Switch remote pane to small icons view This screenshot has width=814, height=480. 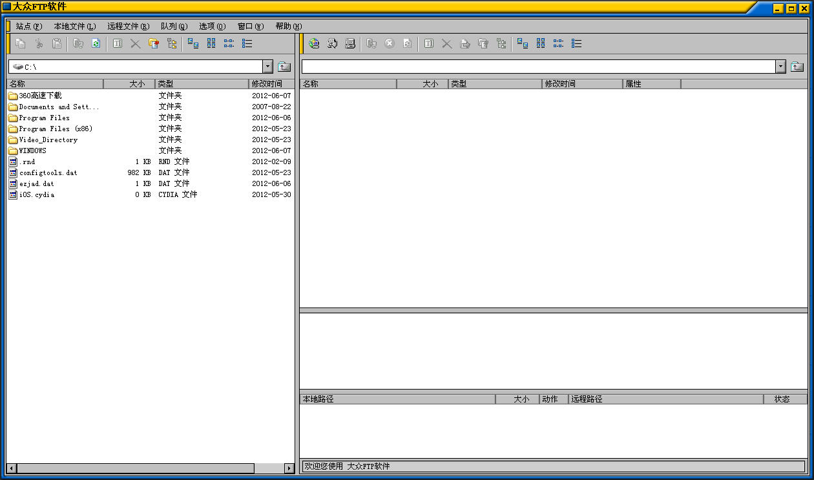click(x=541, y=43)
